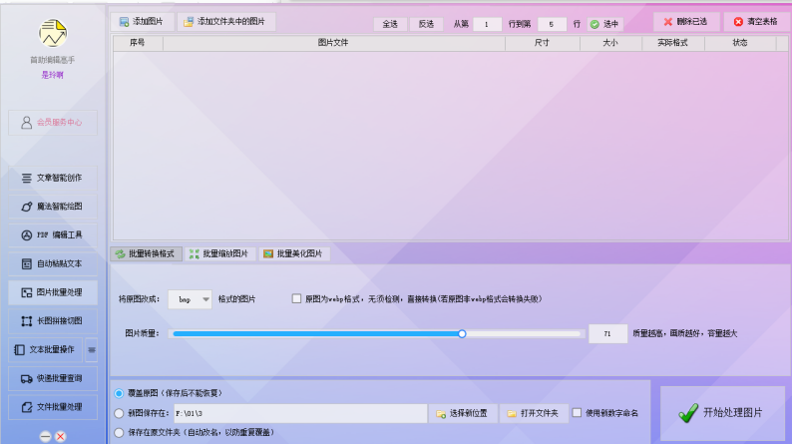Click the 大小 column header
This screenshot has height=444, width=792.
click(610, 43)
